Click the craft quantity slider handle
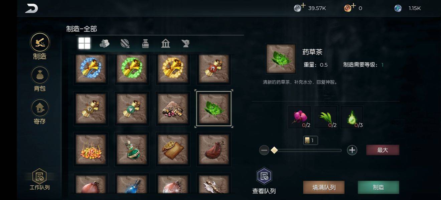Image resolution: width=441 pixels, height=200 pixels. click(x=274, y=150)
